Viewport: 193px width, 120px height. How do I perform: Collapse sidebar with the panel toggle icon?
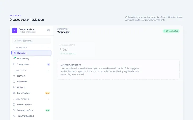[49, 30]
